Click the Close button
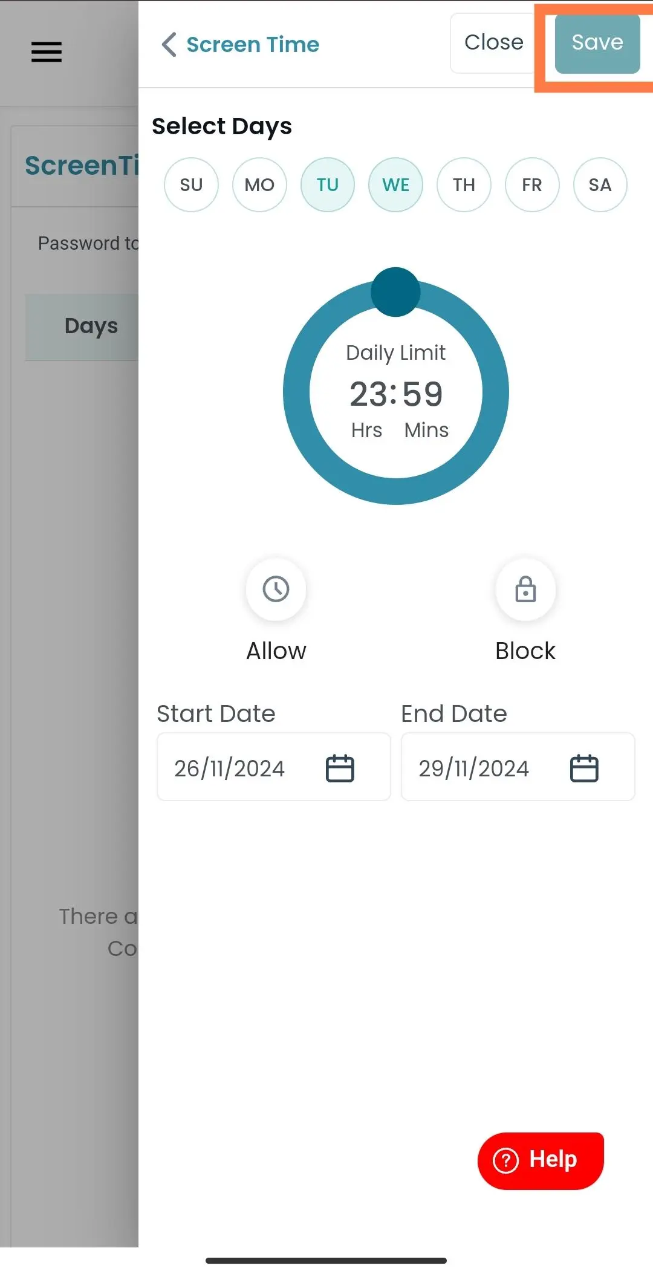653x1274 pixels. pos(493,43)
